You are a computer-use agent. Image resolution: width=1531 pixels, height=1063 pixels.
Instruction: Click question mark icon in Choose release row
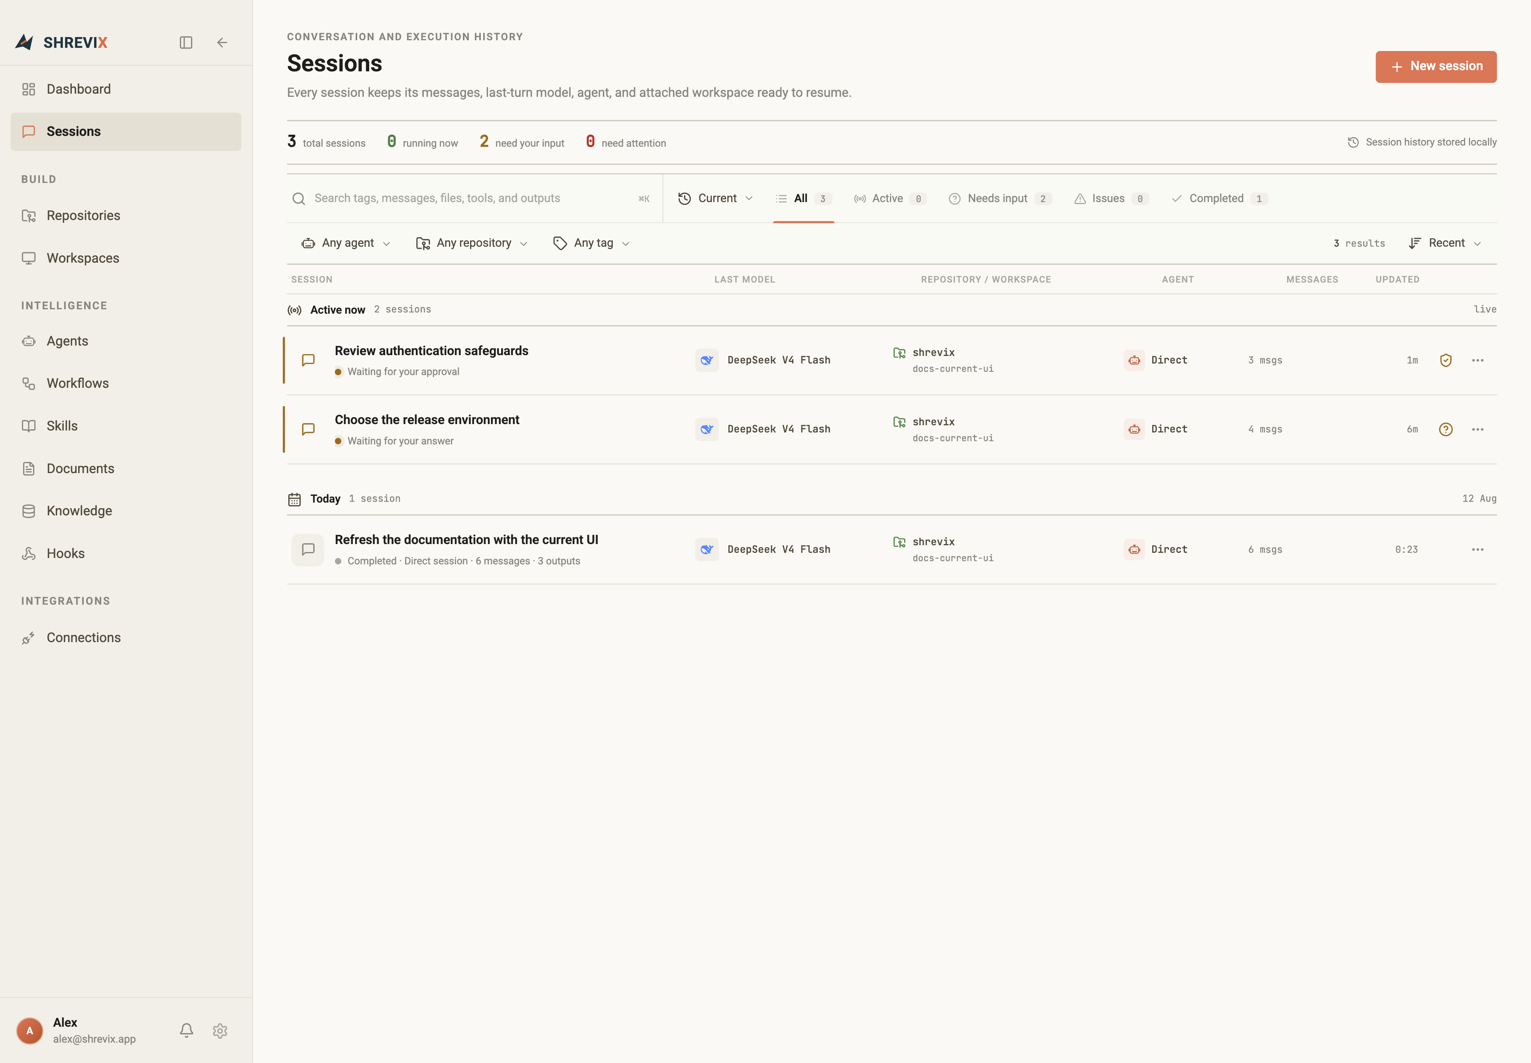(x=1445, y=430)
